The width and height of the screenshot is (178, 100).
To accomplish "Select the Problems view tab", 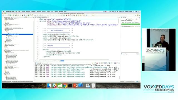I will [50, 63].
